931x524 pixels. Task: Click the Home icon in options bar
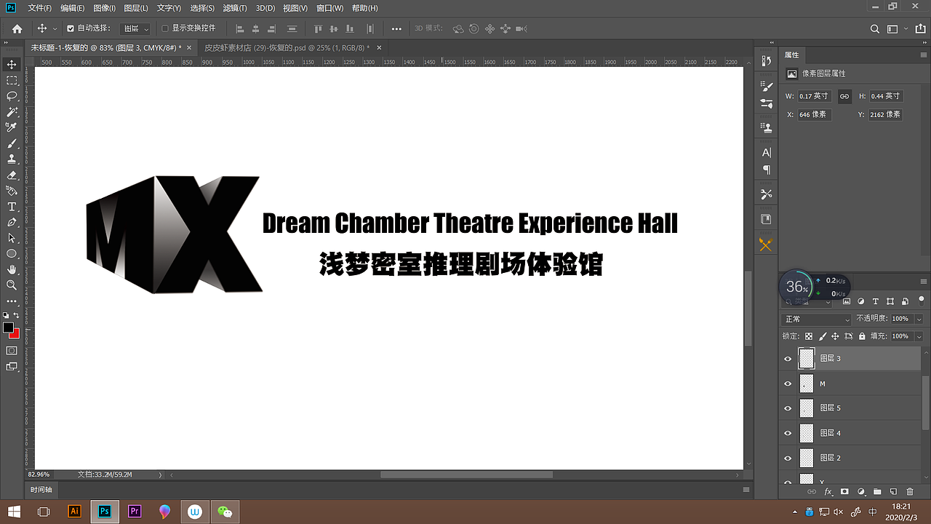click(x=17, y=28)
